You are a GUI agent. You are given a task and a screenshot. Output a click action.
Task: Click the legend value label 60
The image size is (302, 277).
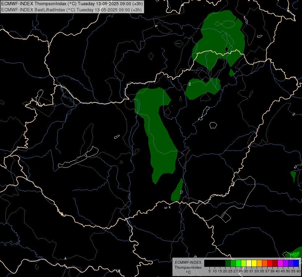[x=298, y=271]
